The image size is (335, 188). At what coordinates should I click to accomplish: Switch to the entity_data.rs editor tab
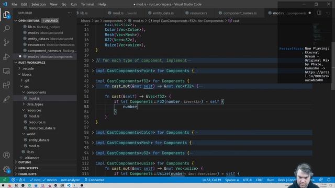click(x=163, y=13)
